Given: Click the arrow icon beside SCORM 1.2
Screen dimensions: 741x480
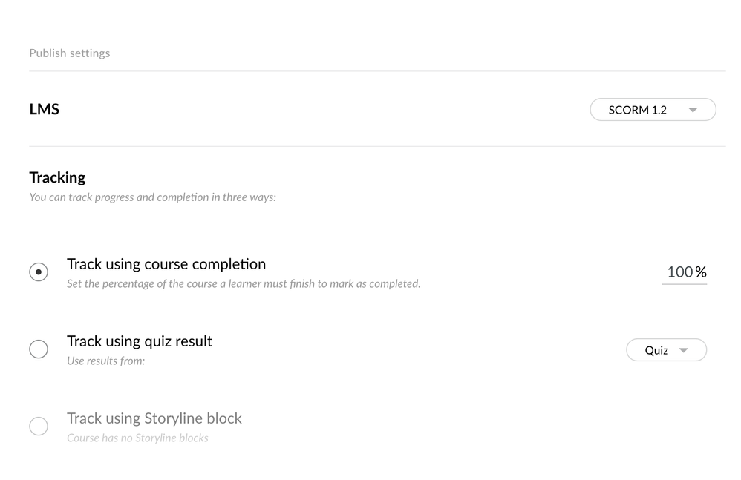Looking at the screenshot, I should (693, 111).
